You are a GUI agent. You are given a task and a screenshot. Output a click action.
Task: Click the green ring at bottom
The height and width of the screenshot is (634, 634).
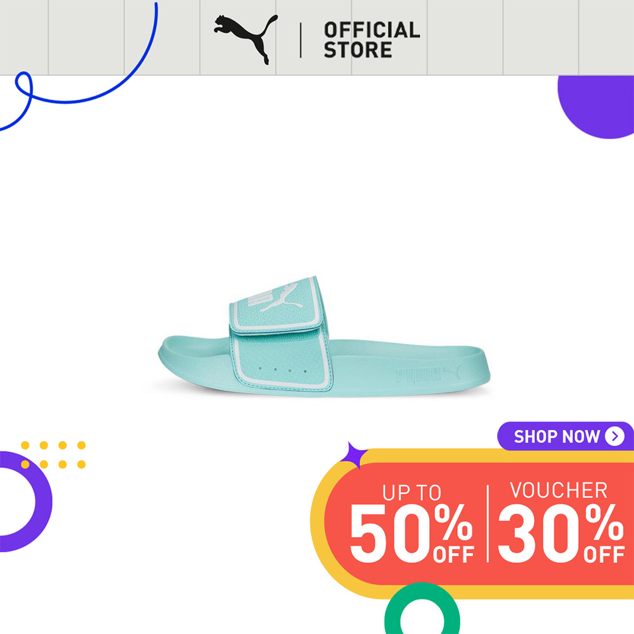coord(422,609)
